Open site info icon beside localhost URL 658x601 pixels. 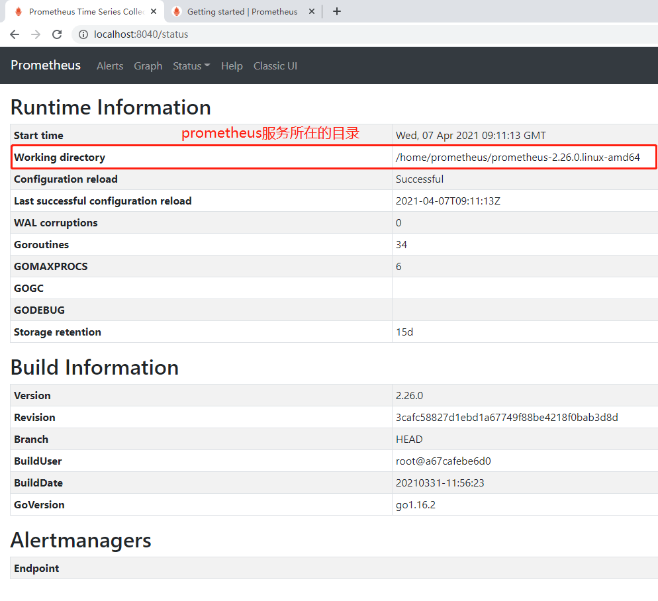83,34
